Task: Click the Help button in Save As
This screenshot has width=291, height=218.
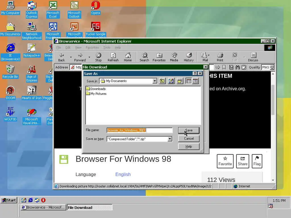Action: click(189, 146)
